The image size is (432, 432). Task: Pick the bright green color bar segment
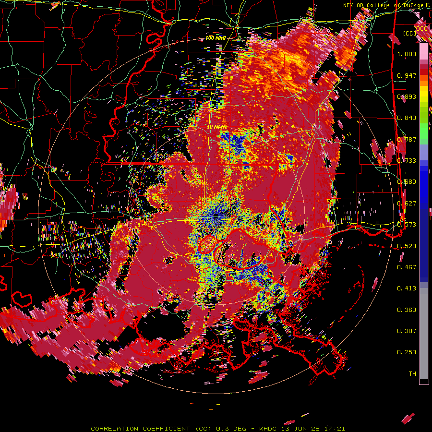point(424,131)
